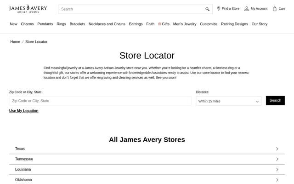Image resolution: width=294 pixels, height=184 pixels.
Task: Go to Home breadcrumb
Action: pyautogui.click(x=15, y=42)
